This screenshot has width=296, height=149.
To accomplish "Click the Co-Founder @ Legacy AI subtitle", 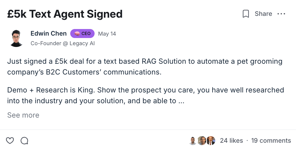I will tap(62, 43).
